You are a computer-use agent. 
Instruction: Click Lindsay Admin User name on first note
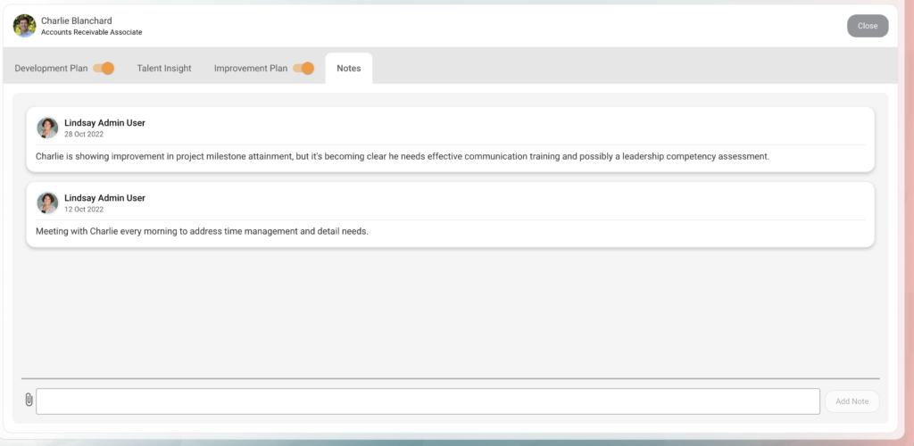tap(105, 123)
